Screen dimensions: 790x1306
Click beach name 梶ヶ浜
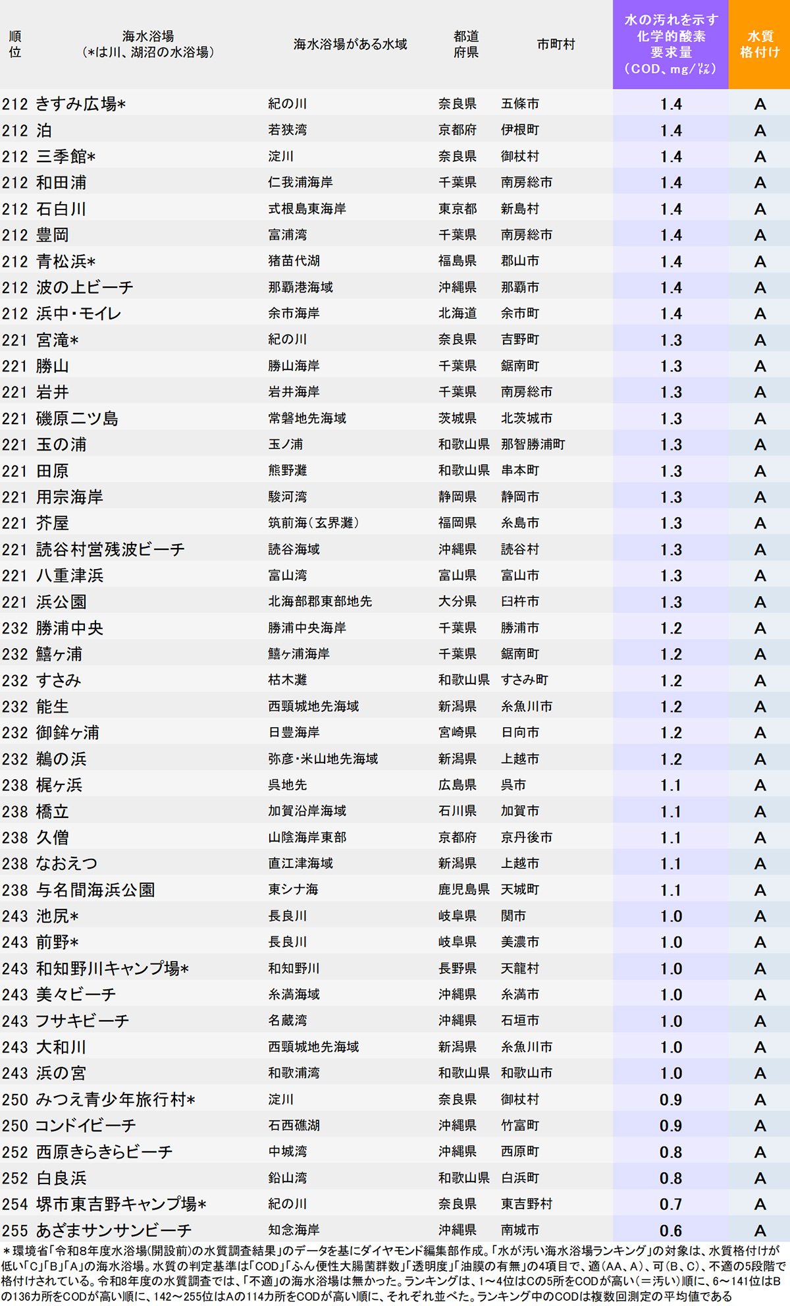tap(59, 785)
